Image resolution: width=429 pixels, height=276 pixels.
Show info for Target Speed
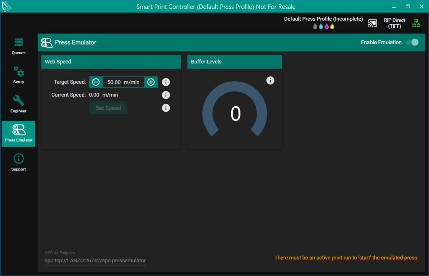166,82
